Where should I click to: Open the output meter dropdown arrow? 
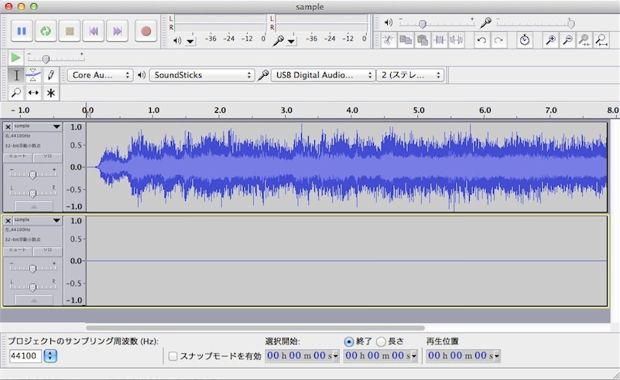(x=190, y=41)
